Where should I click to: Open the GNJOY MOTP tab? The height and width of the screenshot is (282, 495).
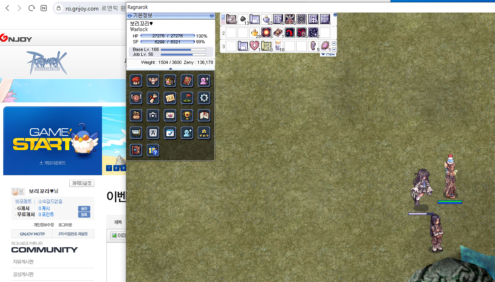pos(32,234)
